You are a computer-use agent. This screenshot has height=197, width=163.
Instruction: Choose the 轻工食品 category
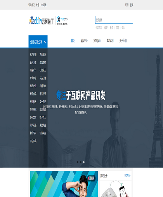33,94
